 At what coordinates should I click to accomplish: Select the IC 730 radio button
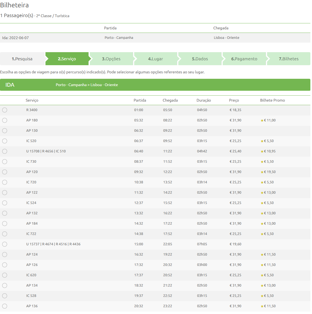[x=5, y=162]
